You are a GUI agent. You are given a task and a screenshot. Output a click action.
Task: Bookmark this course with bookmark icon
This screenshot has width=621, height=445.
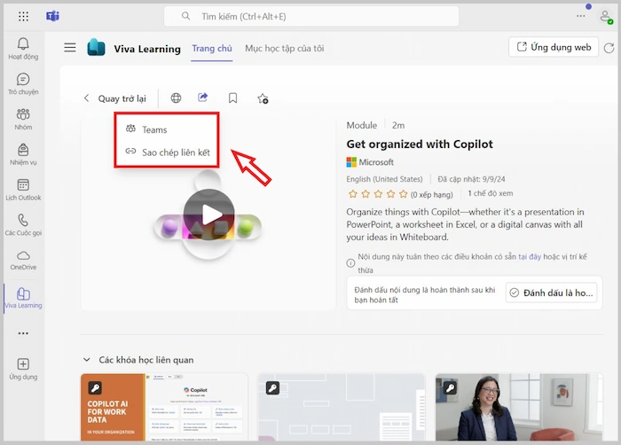pos(232,98)
